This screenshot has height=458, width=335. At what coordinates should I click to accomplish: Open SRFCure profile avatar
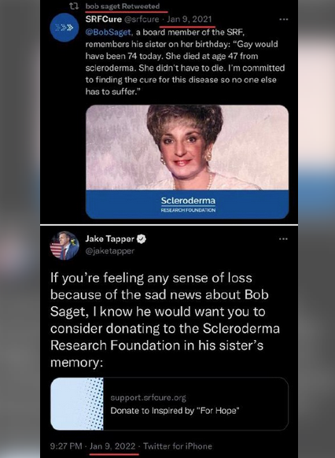tap(64, 28)
